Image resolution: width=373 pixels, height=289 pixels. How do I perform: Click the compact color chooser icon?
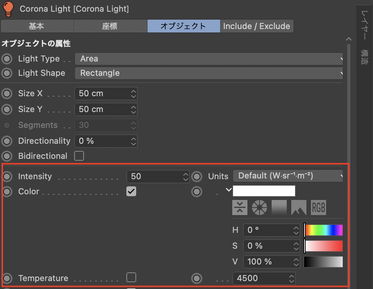[x=240, y=208]
